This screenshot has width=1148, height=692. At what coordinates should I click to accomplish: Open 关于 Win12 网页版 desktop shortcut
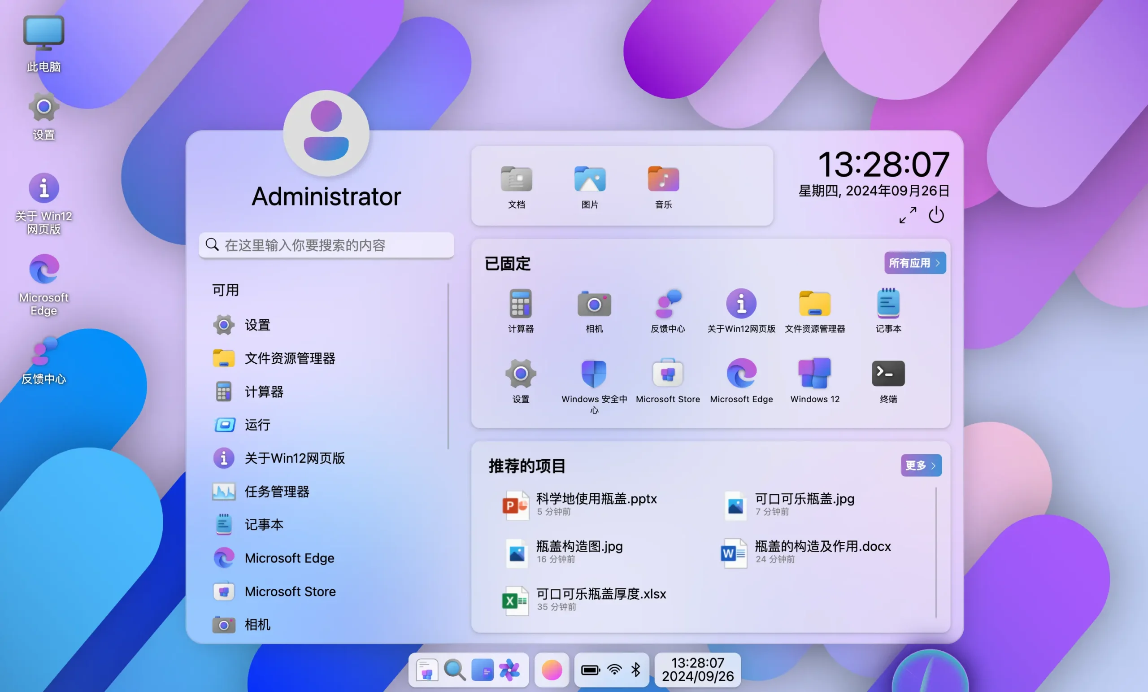point(44,204)
